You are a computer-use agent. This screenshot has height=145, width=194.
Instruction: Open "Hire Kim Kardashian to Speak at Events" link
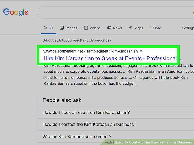click(110, 58)
